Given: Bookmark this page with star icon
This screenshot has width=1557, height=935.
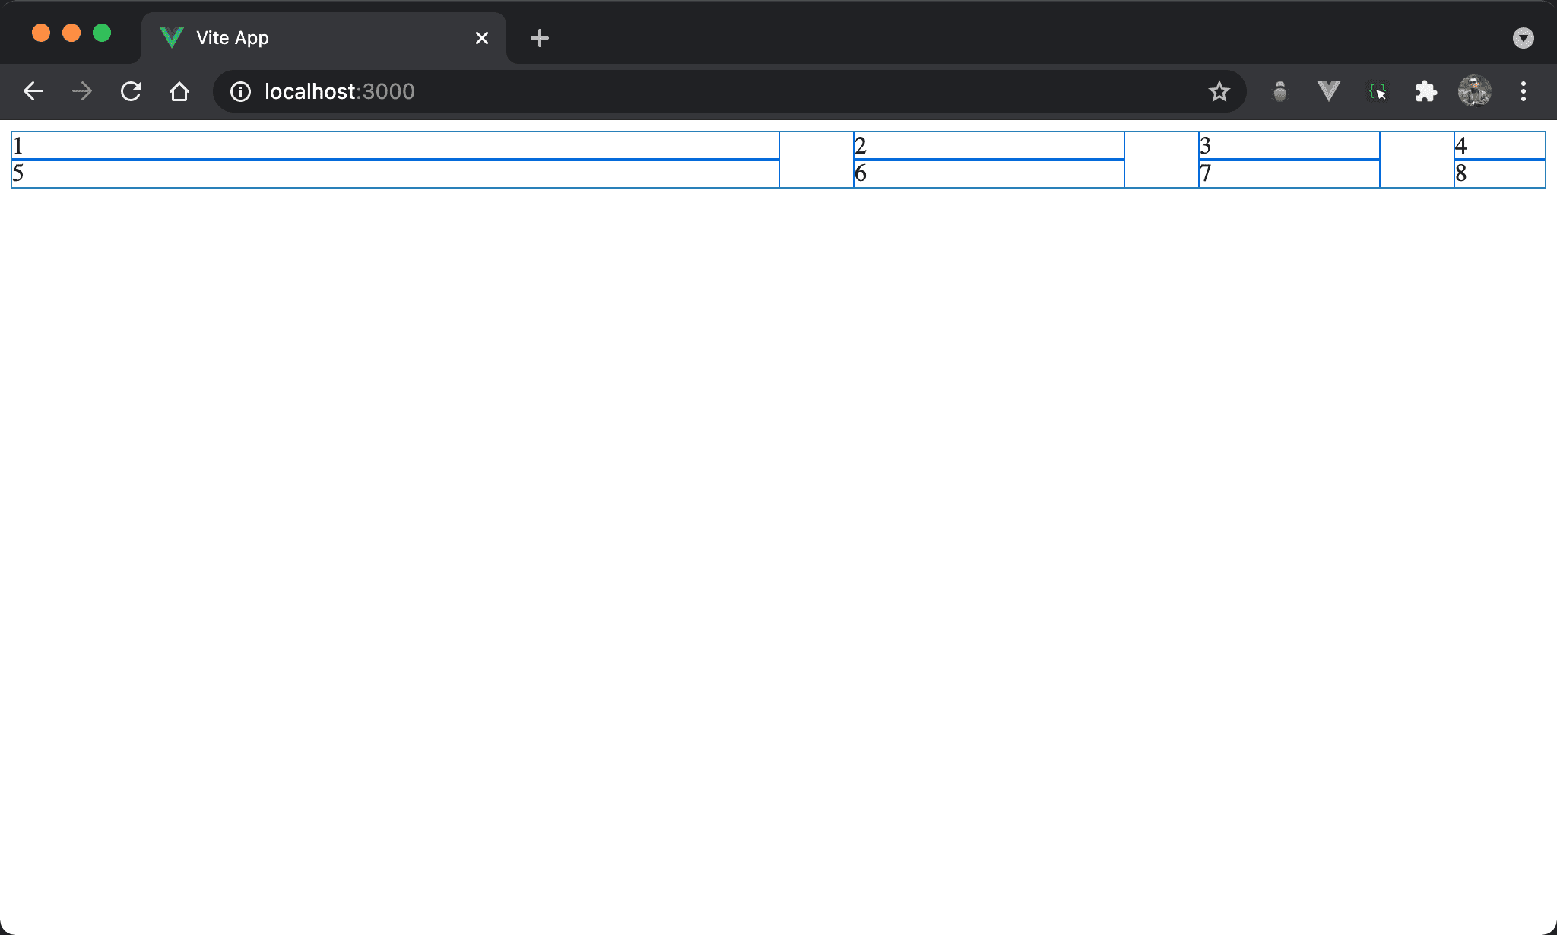Looking at the screenshot, I should 1219,92.
